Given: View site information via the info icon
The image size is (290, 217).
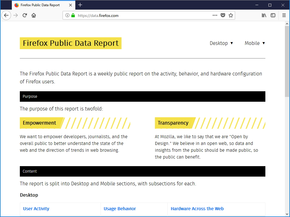Looking at the screenshot, I should [68, 15].
